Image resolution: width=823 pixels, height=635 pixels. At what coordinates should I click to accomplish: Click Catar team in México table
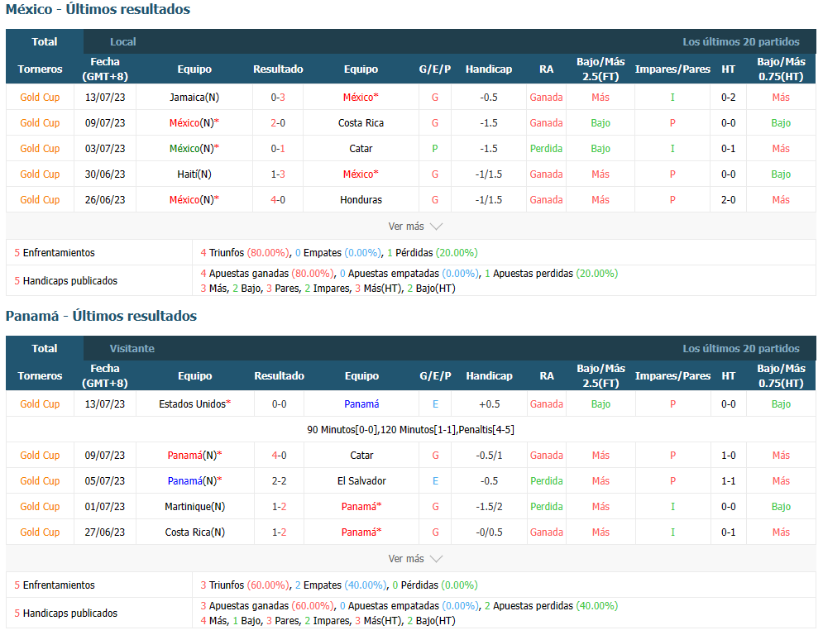(x=361, y=149)
